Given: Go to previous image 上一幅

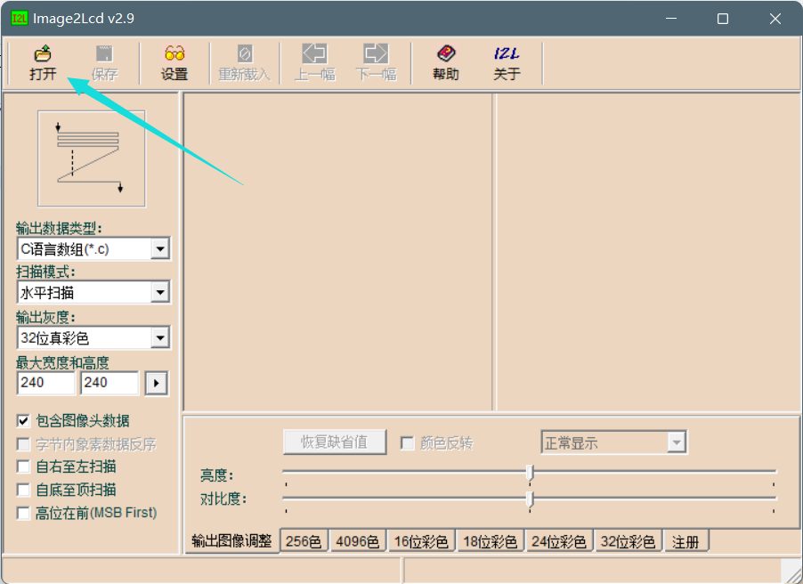Looking at the screenshot, I should click(x=314, y=53).
